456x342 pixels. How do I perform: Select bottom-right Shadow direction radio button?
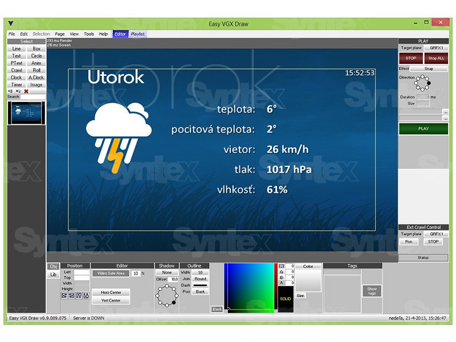click(x=173, y=303)
